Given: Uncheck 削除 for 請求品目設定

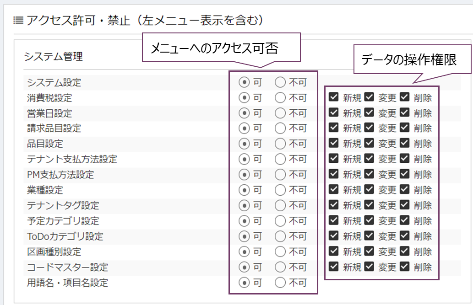Looking at the screenshot, I should (x=404, y=128).
